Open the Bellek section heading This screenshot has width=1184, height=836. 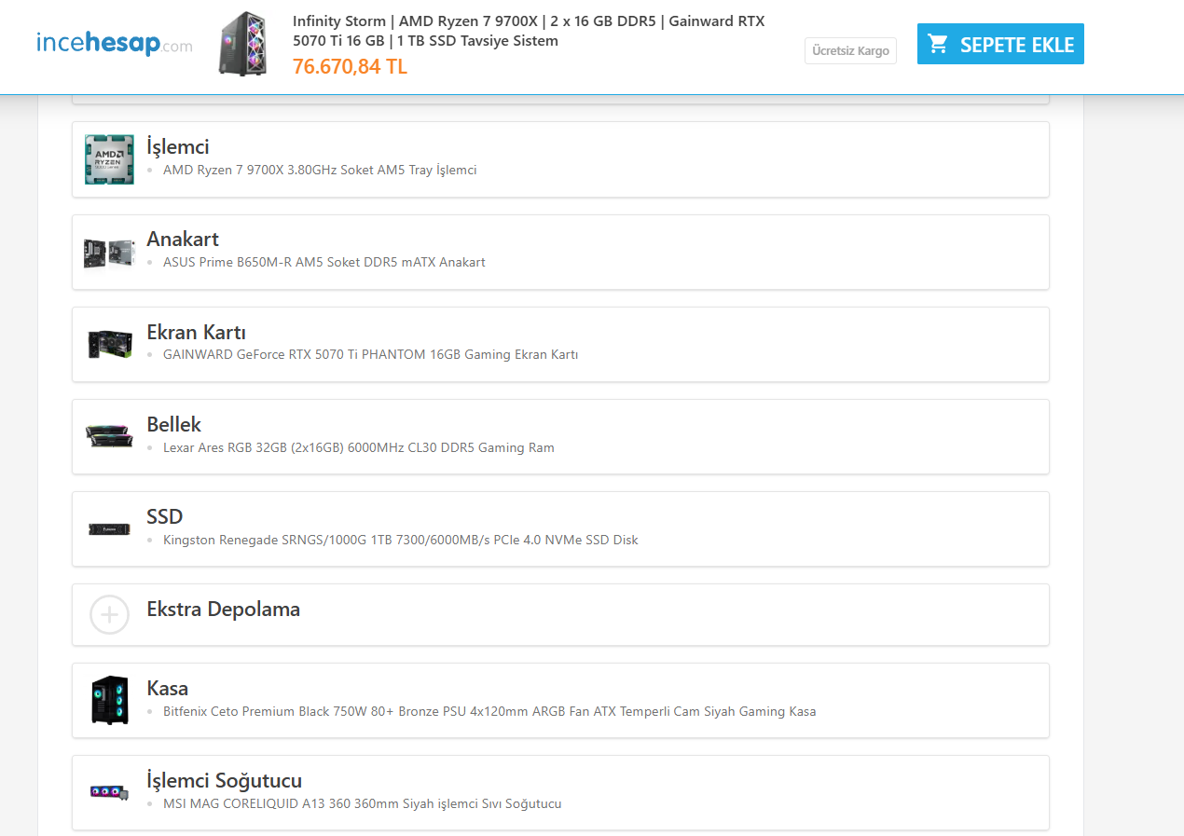[173, 424]
